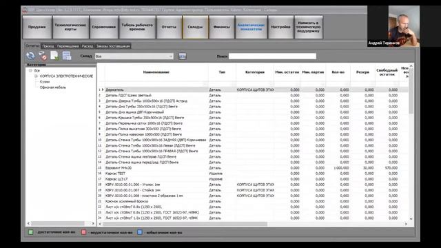Click the export document icon with green arrow

tap(54, 56)
